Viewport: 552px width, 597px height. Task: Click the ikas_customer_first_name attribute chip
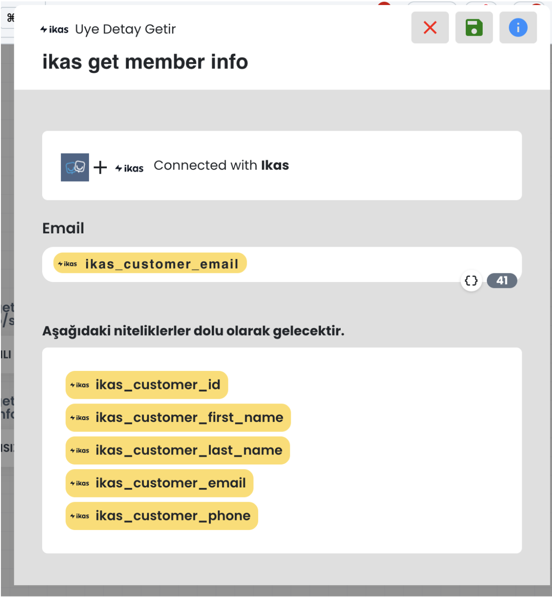point(178,418)
